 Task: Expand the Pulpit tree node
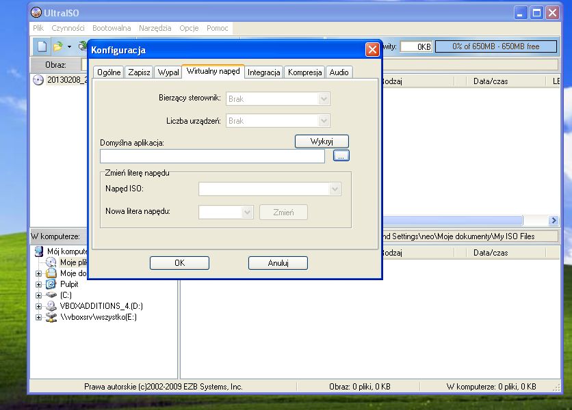39,284
